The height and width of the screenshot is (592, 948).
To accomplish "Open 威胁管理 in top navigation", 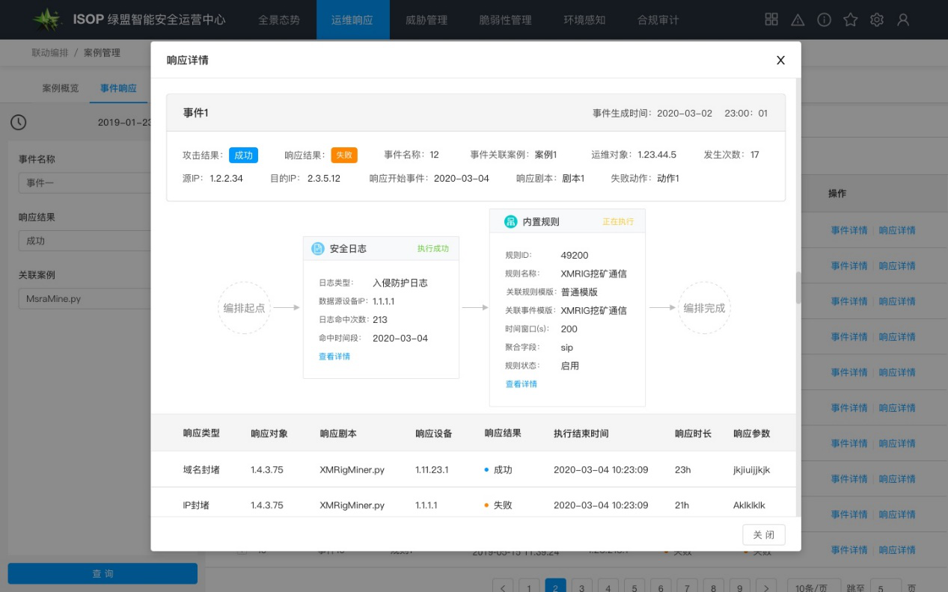I will coord(426,20).
